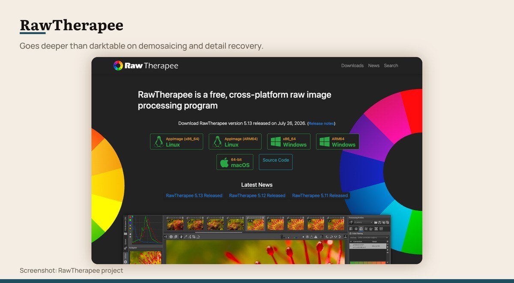Click the Navigator panel preview image

tap(146, 258)
